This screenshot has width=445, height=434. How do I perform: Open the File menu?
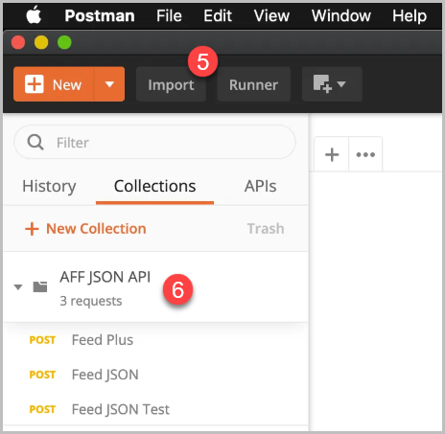pos(169,15)
